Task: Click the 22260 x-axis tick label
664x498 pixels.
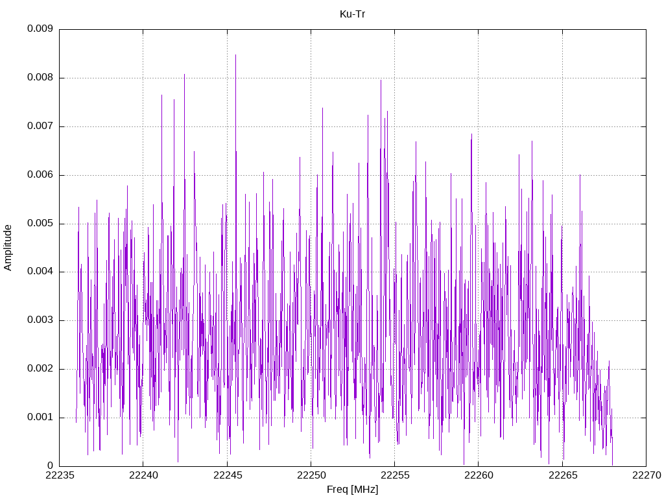Action: click(x=479, y=475)
